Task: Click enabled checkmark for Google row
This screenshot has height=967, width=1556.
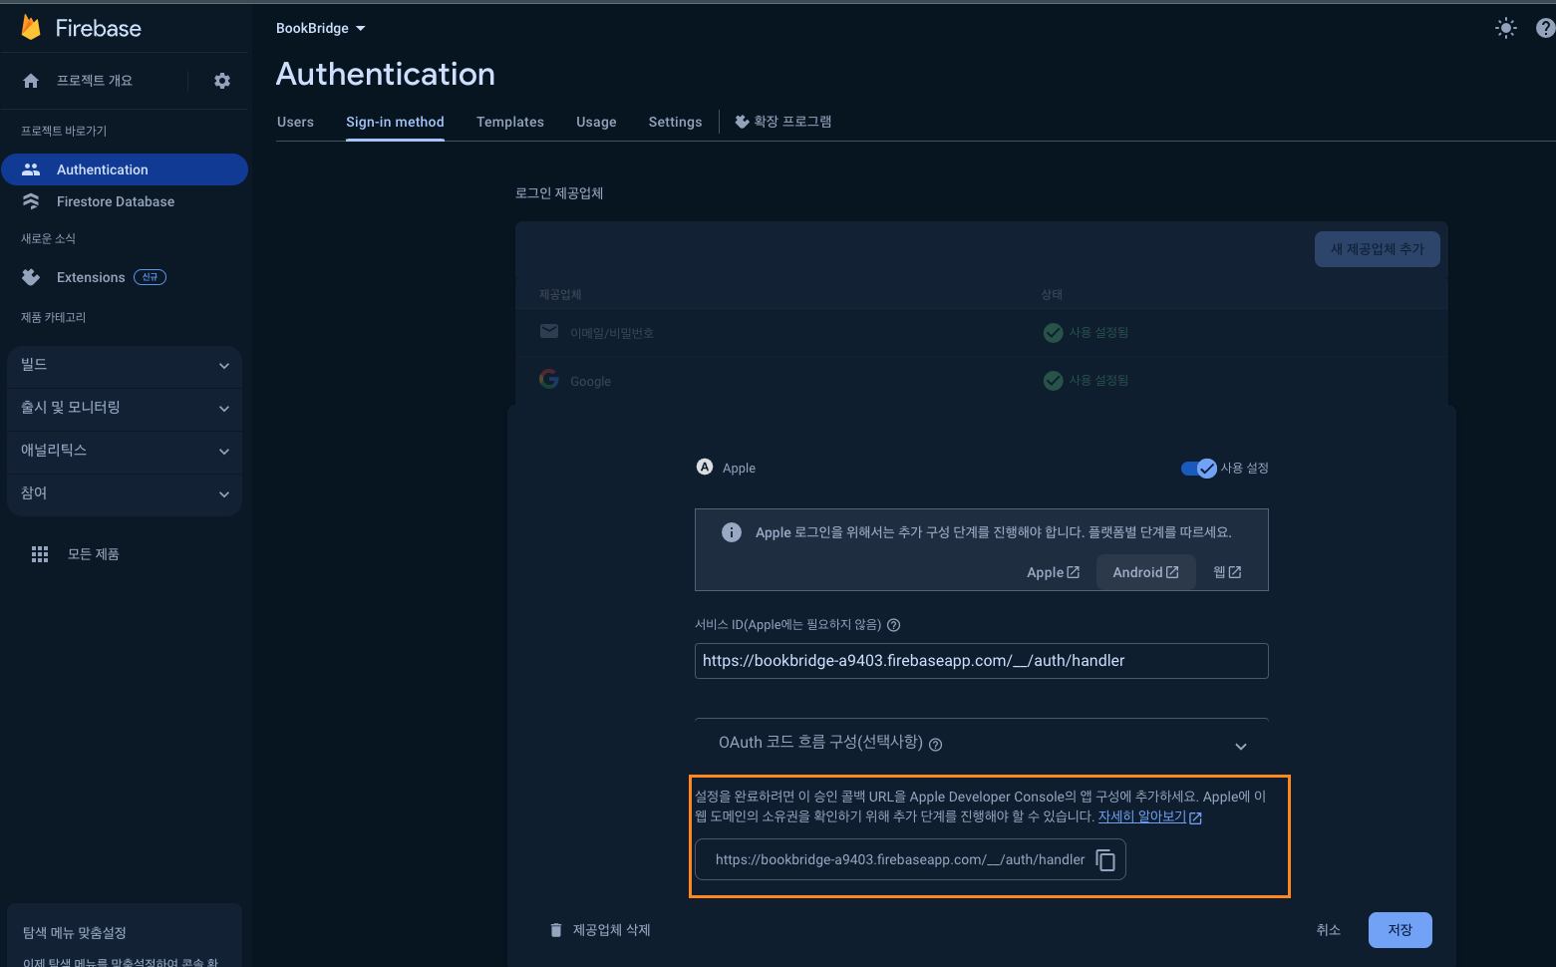Action: (x=1053, y=380)
